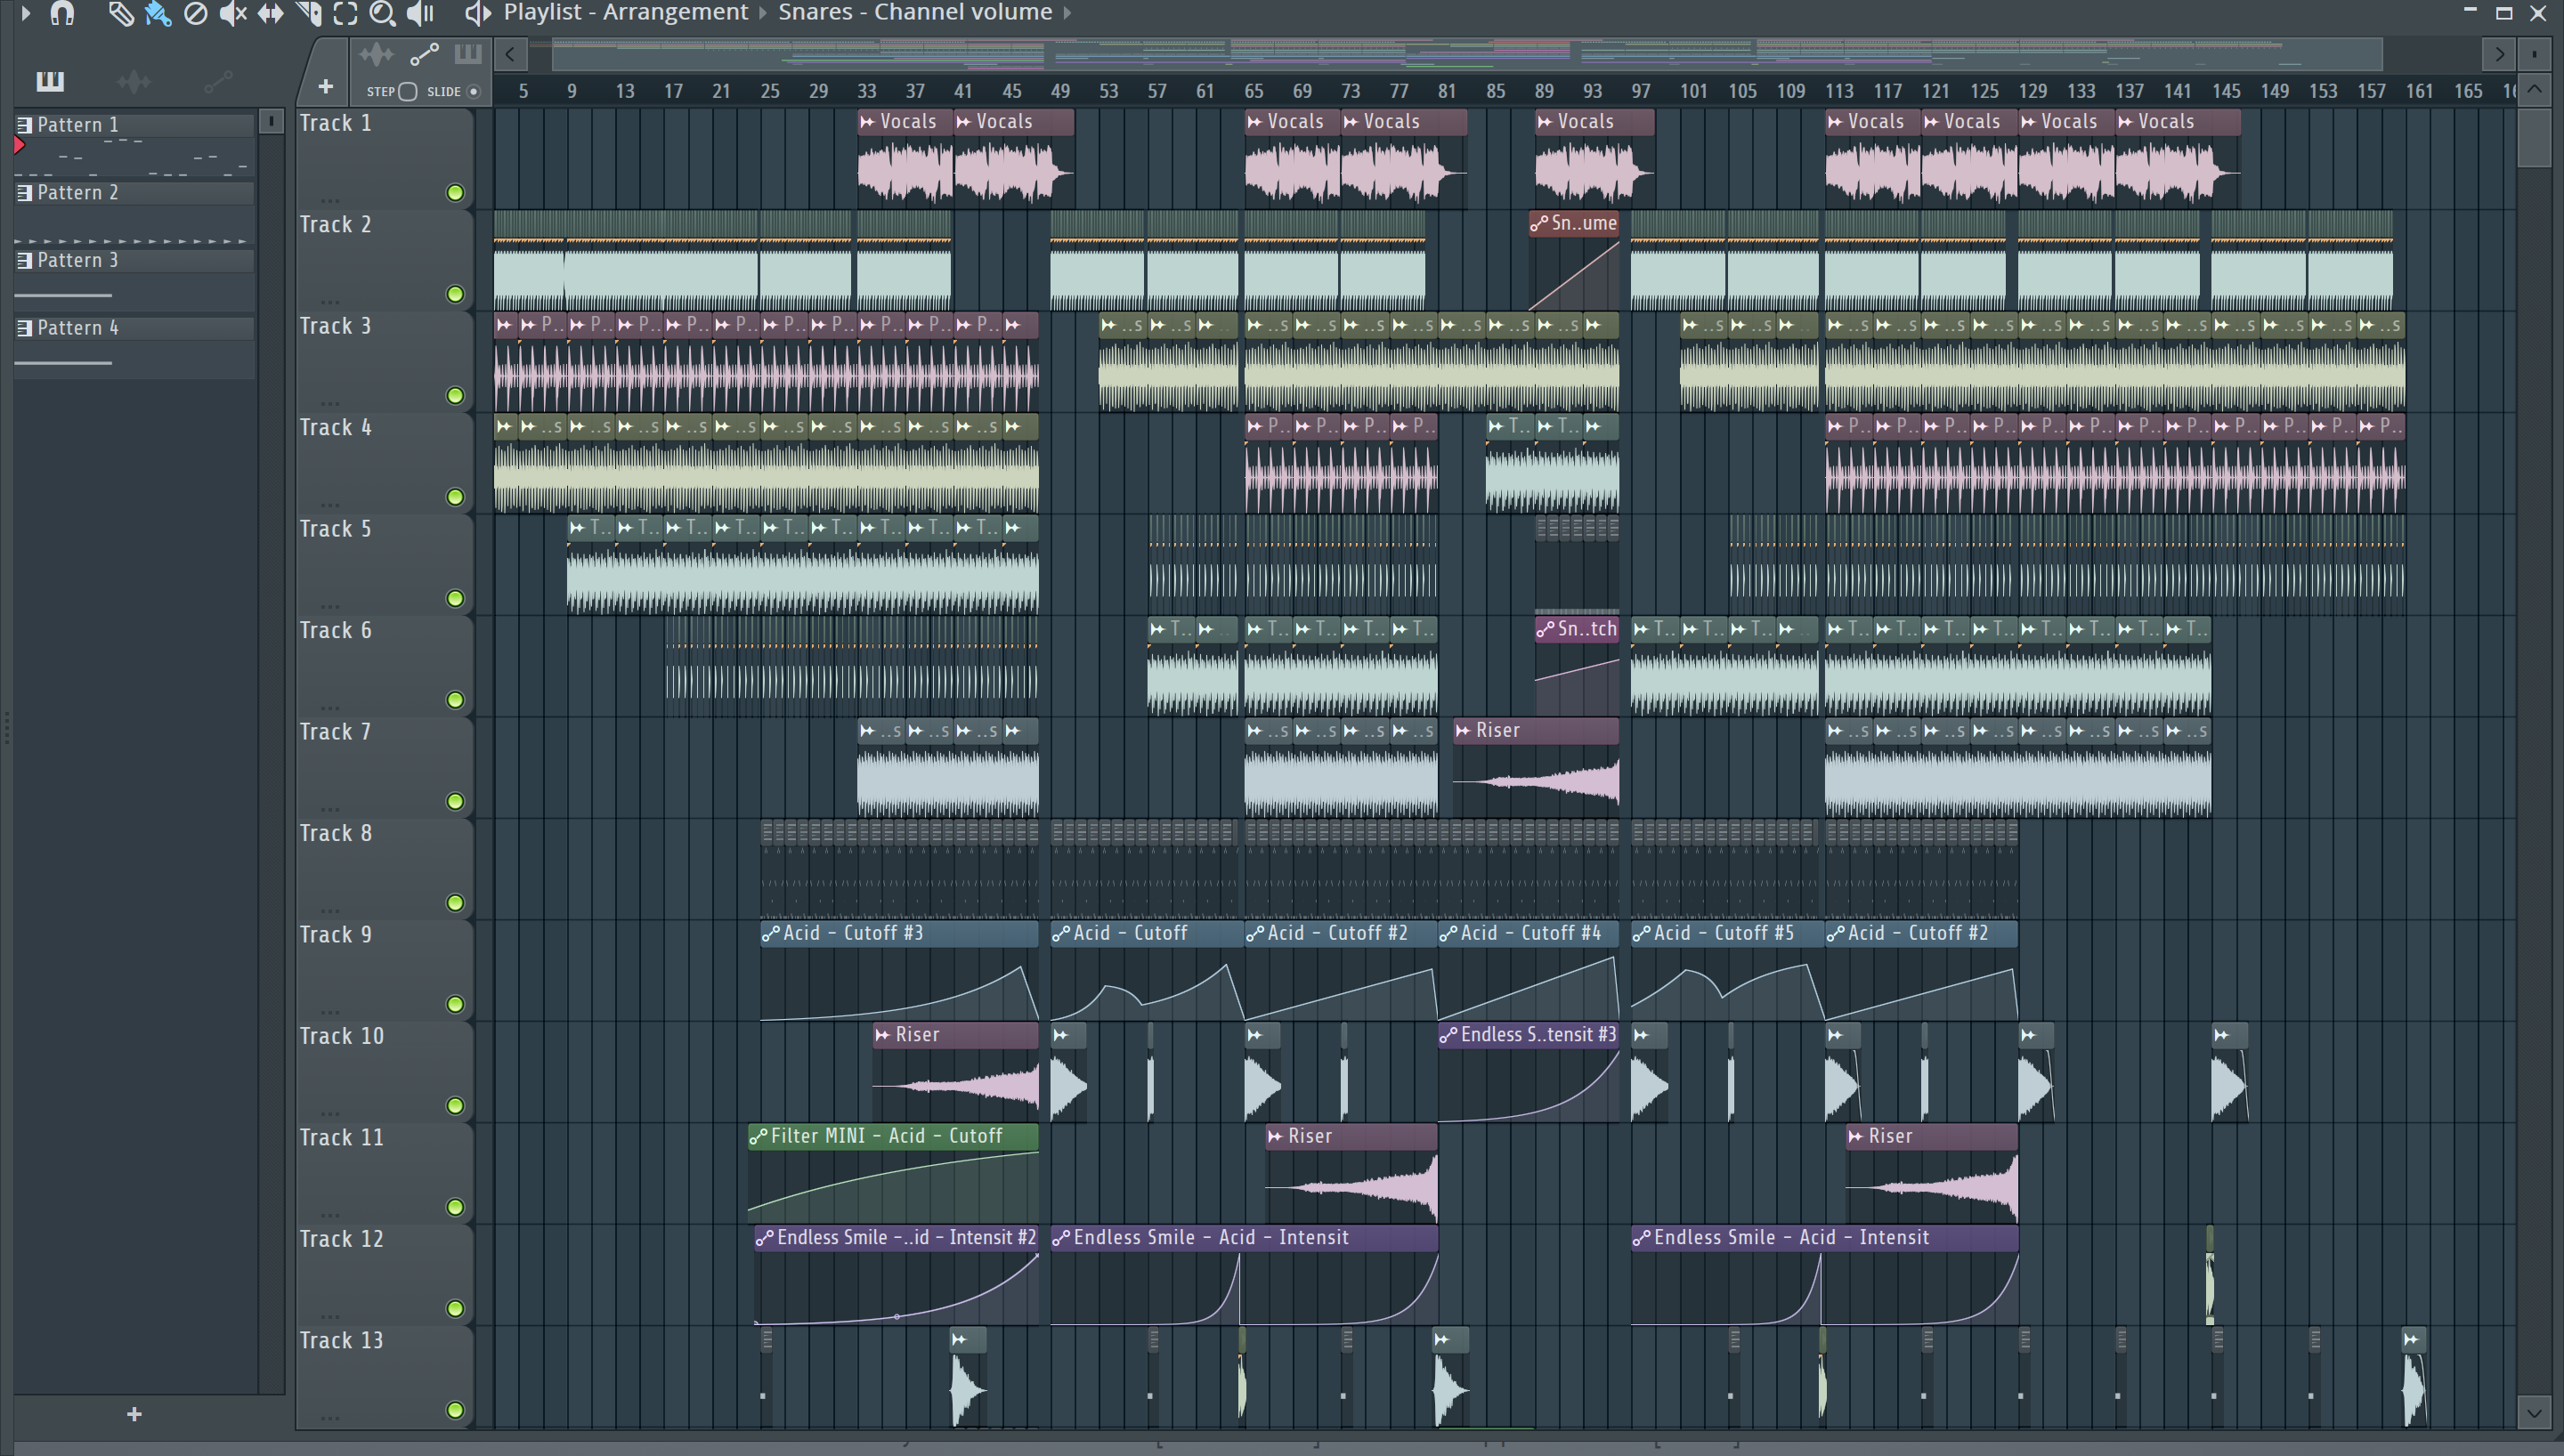Click the plus button beside STEP
This screenshot has height=1456, width=2564.
tap(325, 87)
